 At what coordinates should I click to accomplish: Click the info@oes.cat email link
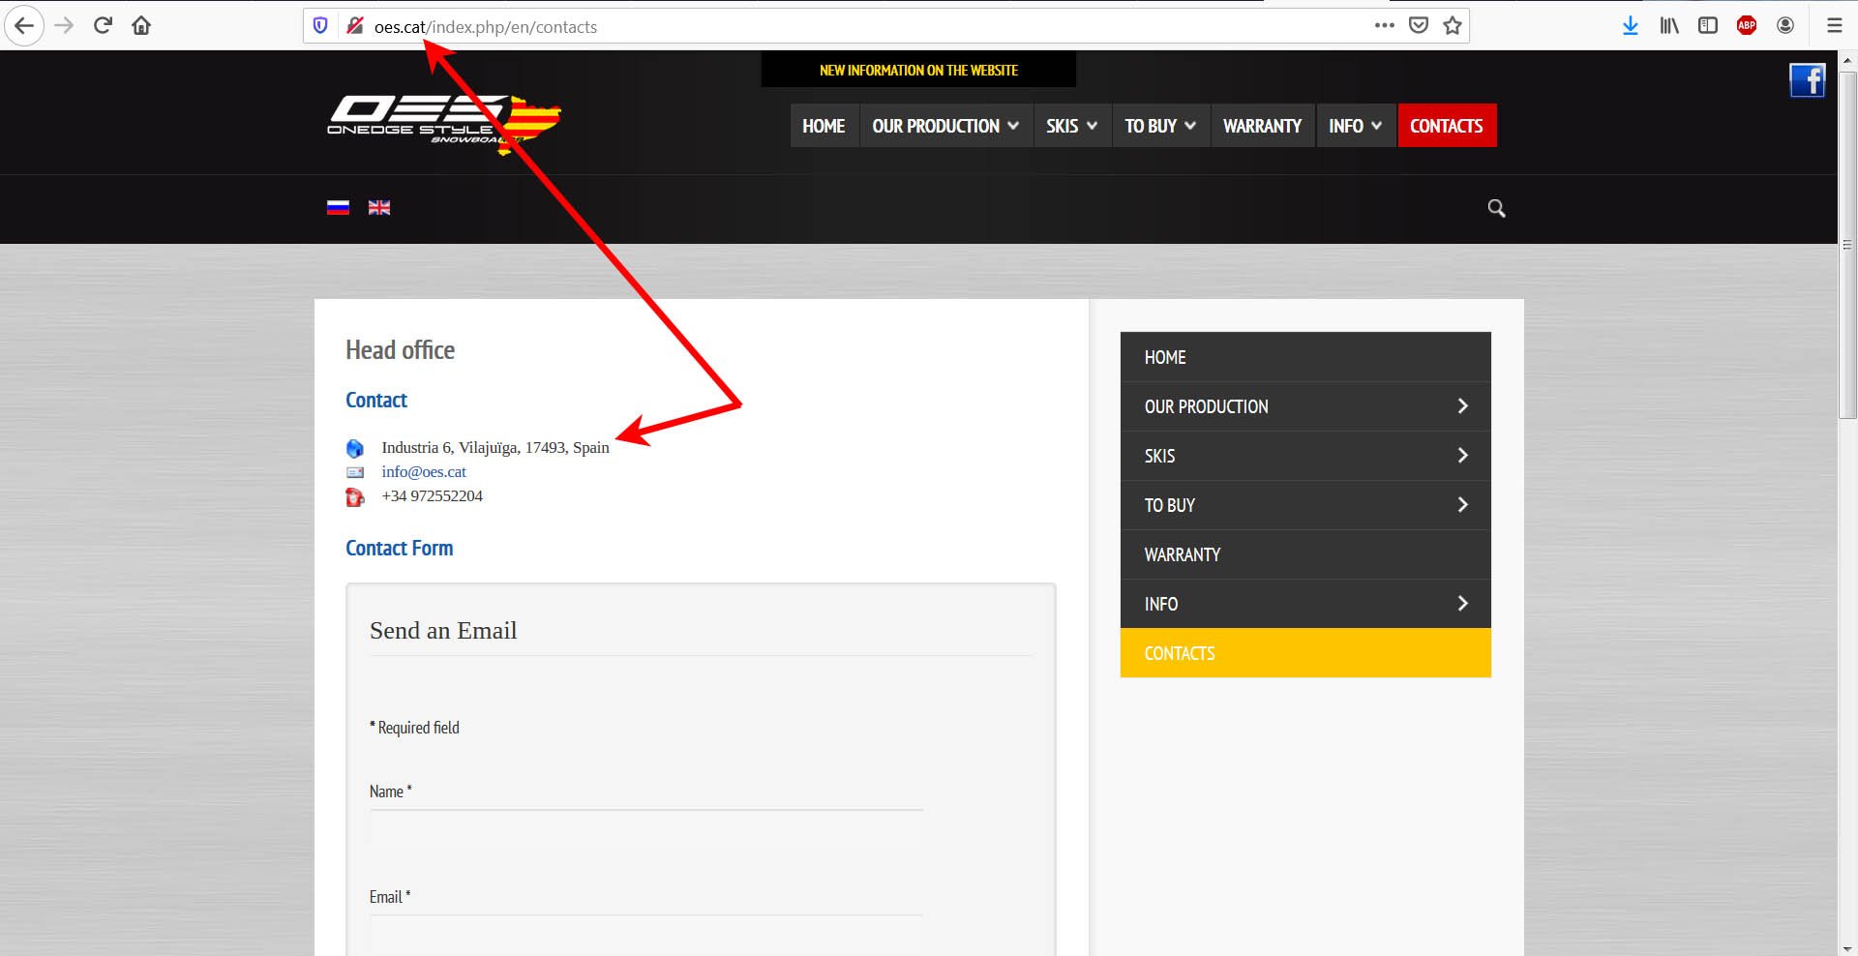click(x=424, y=472)
